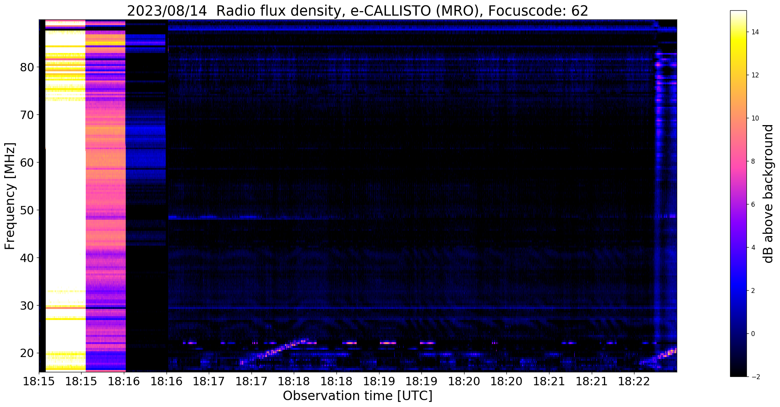
Task: Click the 80 frequency tick label
Action: click(27, 68)
